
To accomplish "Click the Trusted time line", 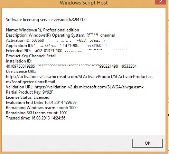I will pos(36,118).
